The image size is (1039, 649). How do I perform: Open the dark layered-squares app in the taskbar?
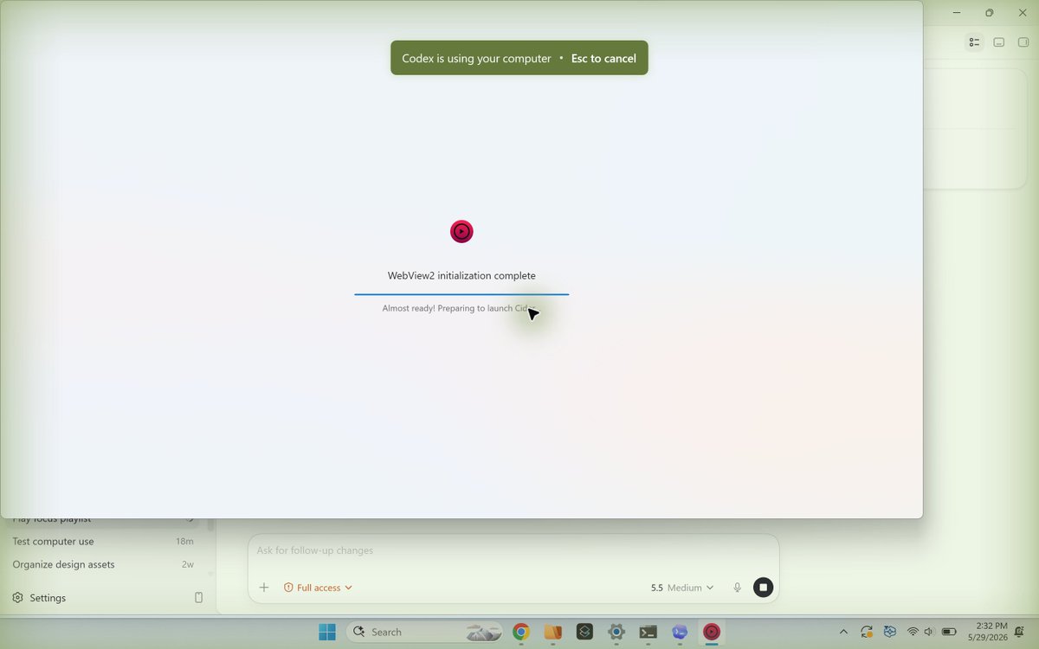click(x=584, y=632)
